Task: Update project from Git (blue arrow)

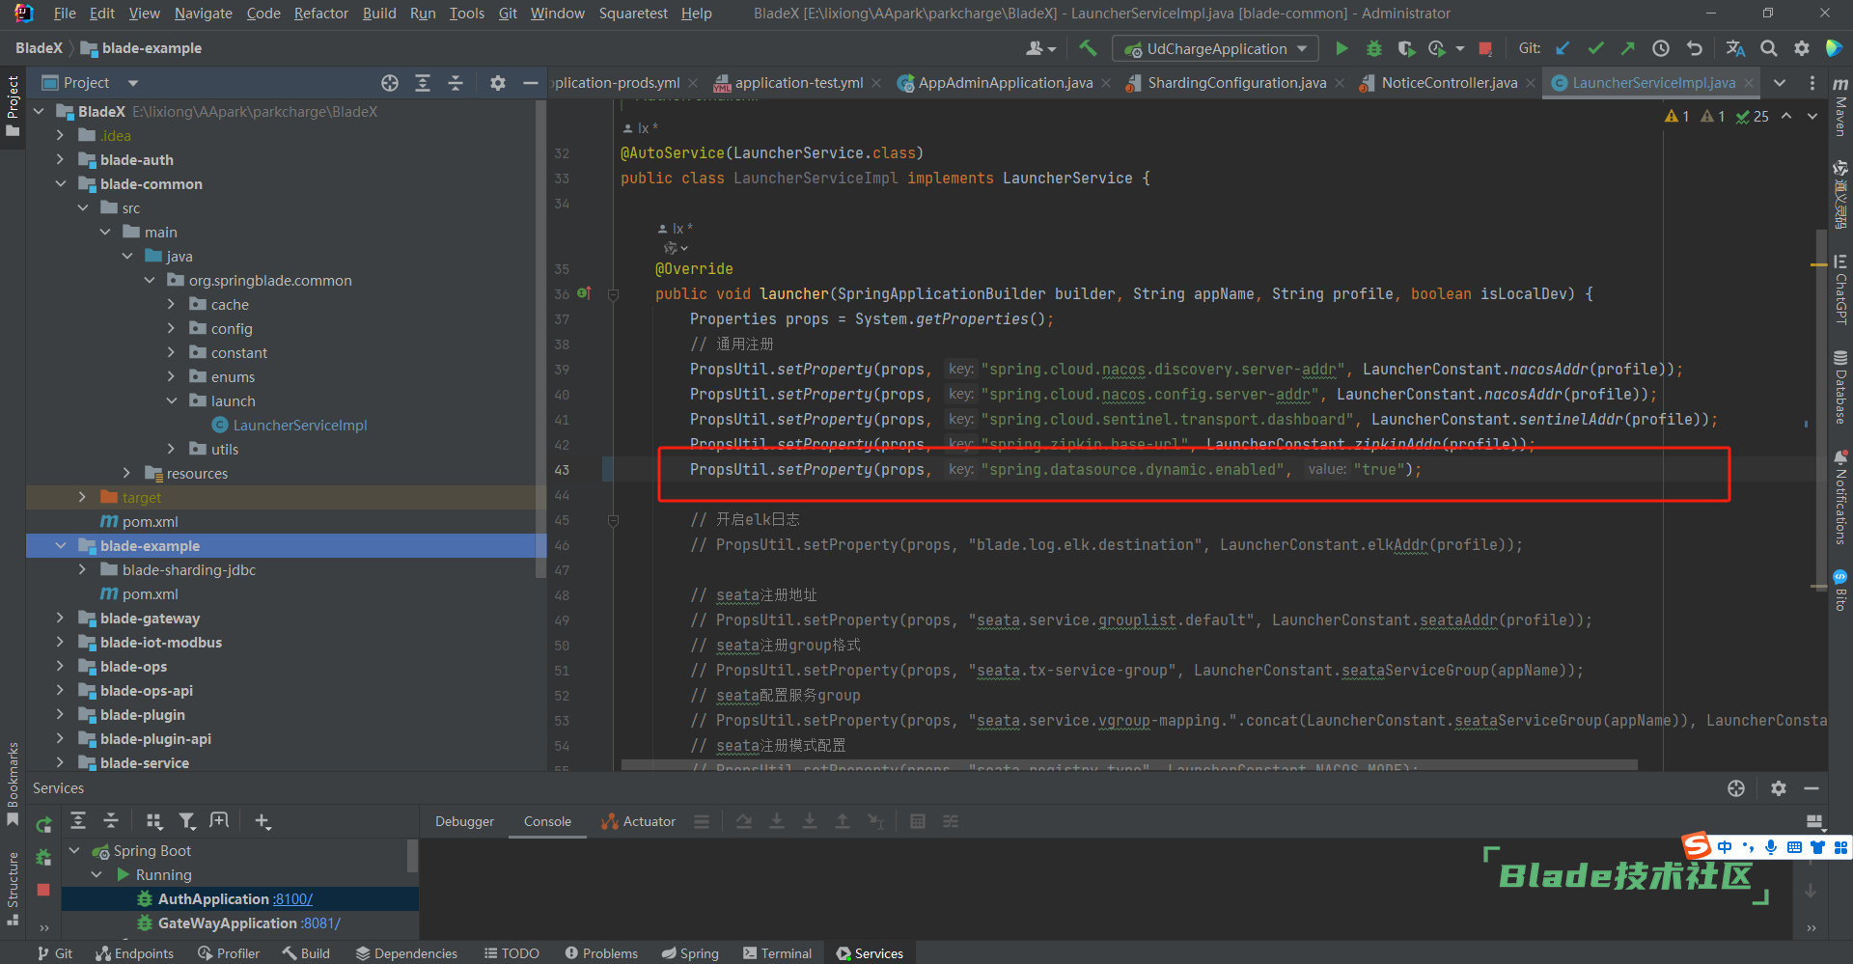Action: 1563,48
